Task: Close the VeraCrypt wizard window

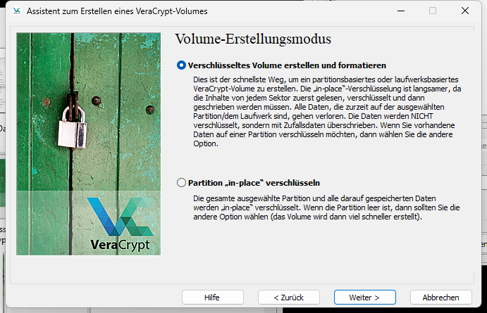Action: [465, 11]
